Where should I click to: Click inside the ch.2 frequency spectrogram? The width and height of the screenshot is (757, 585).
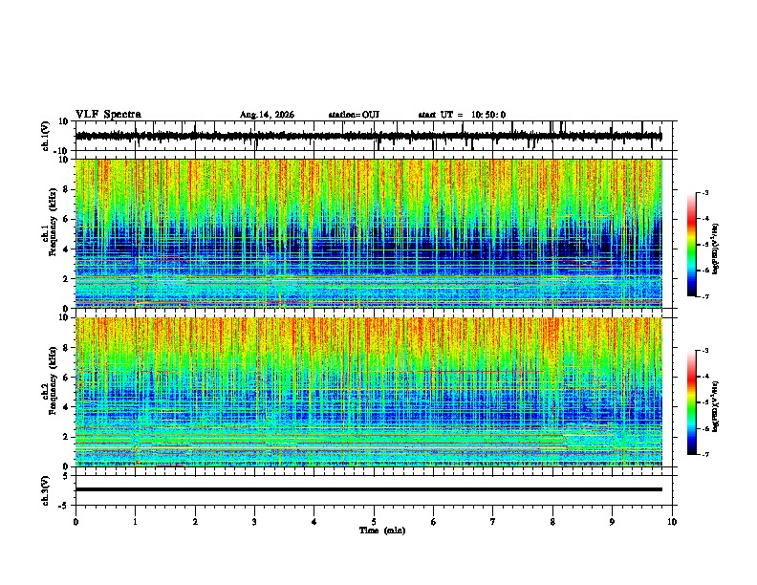(x=369, y=392)
